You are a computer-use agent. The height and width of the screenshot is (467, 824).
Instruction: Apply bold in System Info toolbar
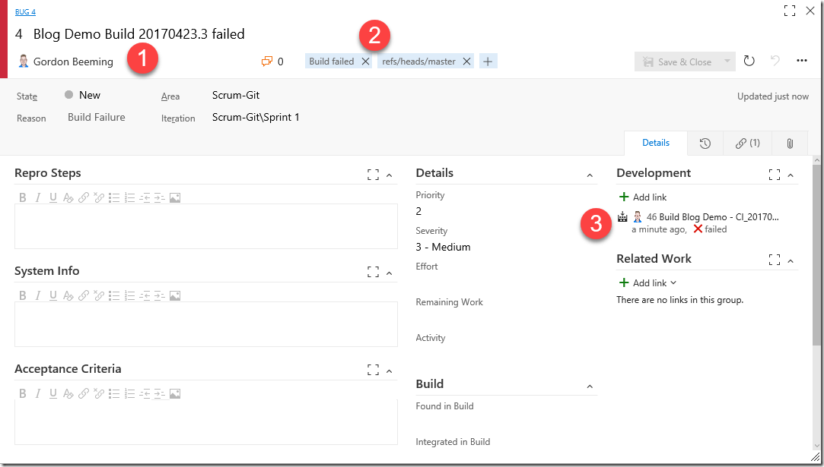click(x=23, y=295)
